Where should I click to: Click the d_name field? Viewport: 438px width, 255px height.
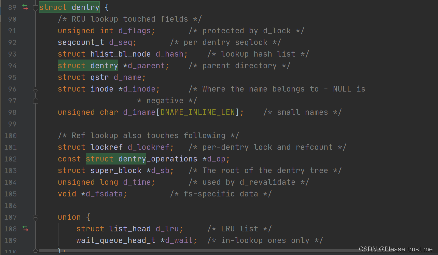pos(128,77)
